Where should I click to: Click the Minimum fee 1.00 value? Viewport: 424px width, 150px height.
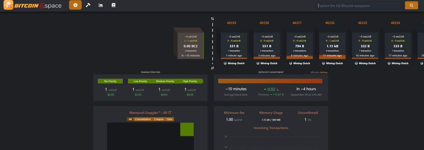(x=234, y=120)
